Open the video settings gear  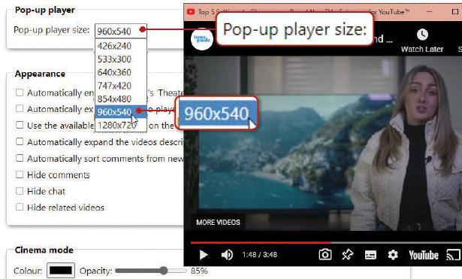click(x=393, y=254)
